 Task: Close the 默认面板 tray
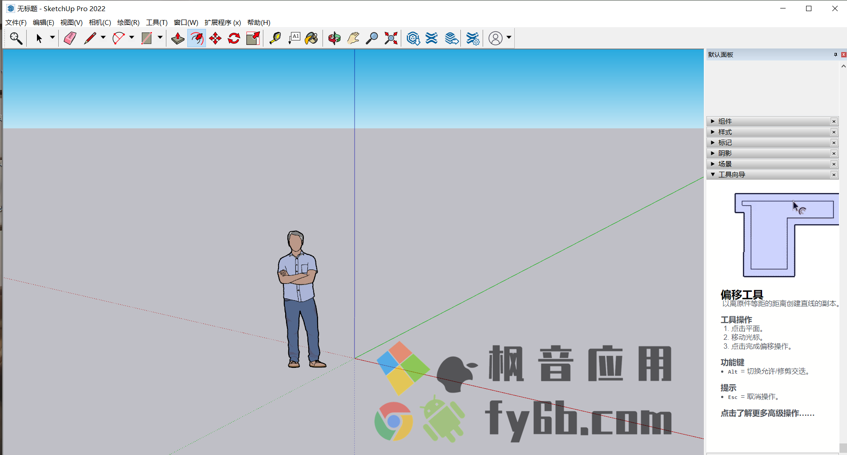coord(843,55)
